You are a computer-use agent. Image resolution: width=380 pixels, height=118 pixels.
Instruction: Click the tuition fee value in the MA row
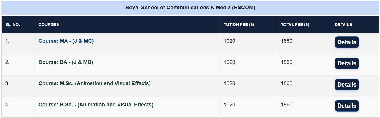coord(230,41)
